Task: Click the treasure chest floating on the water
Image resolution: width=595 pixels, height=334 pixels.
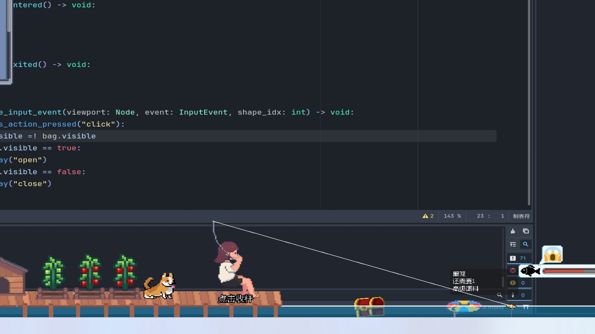Action: (370, 306)
